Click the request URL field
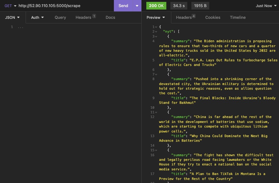This screenshot has width=279, height=183. click(49, 6)
